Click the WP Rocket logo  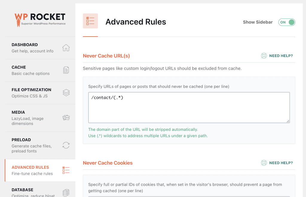(x=40, y=20)
